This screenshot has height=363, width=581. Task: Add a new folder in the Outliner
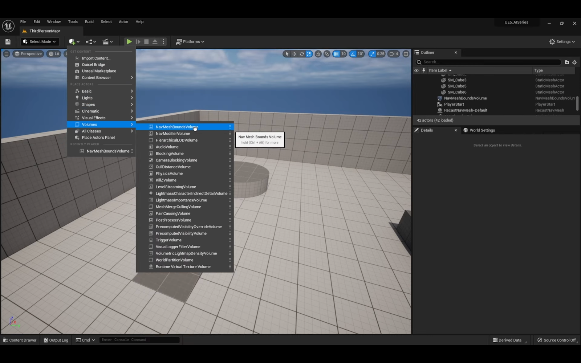[567, 62]
